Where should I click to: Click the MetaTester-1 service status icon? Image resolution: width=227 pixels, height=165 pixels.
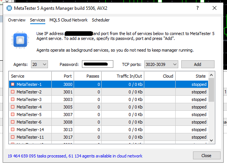coord(13,84)
